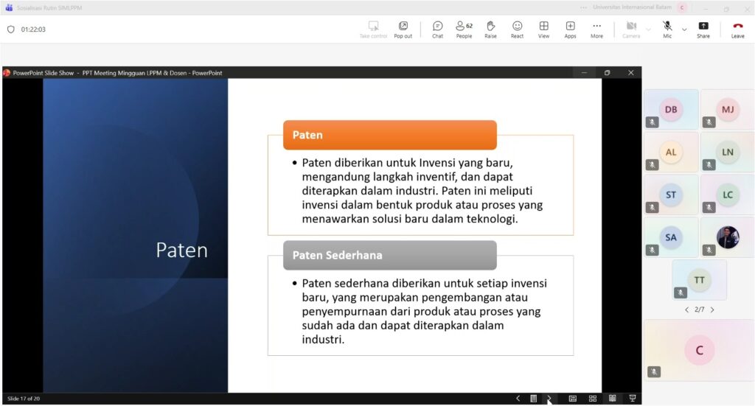Leave the meeting

737,29
